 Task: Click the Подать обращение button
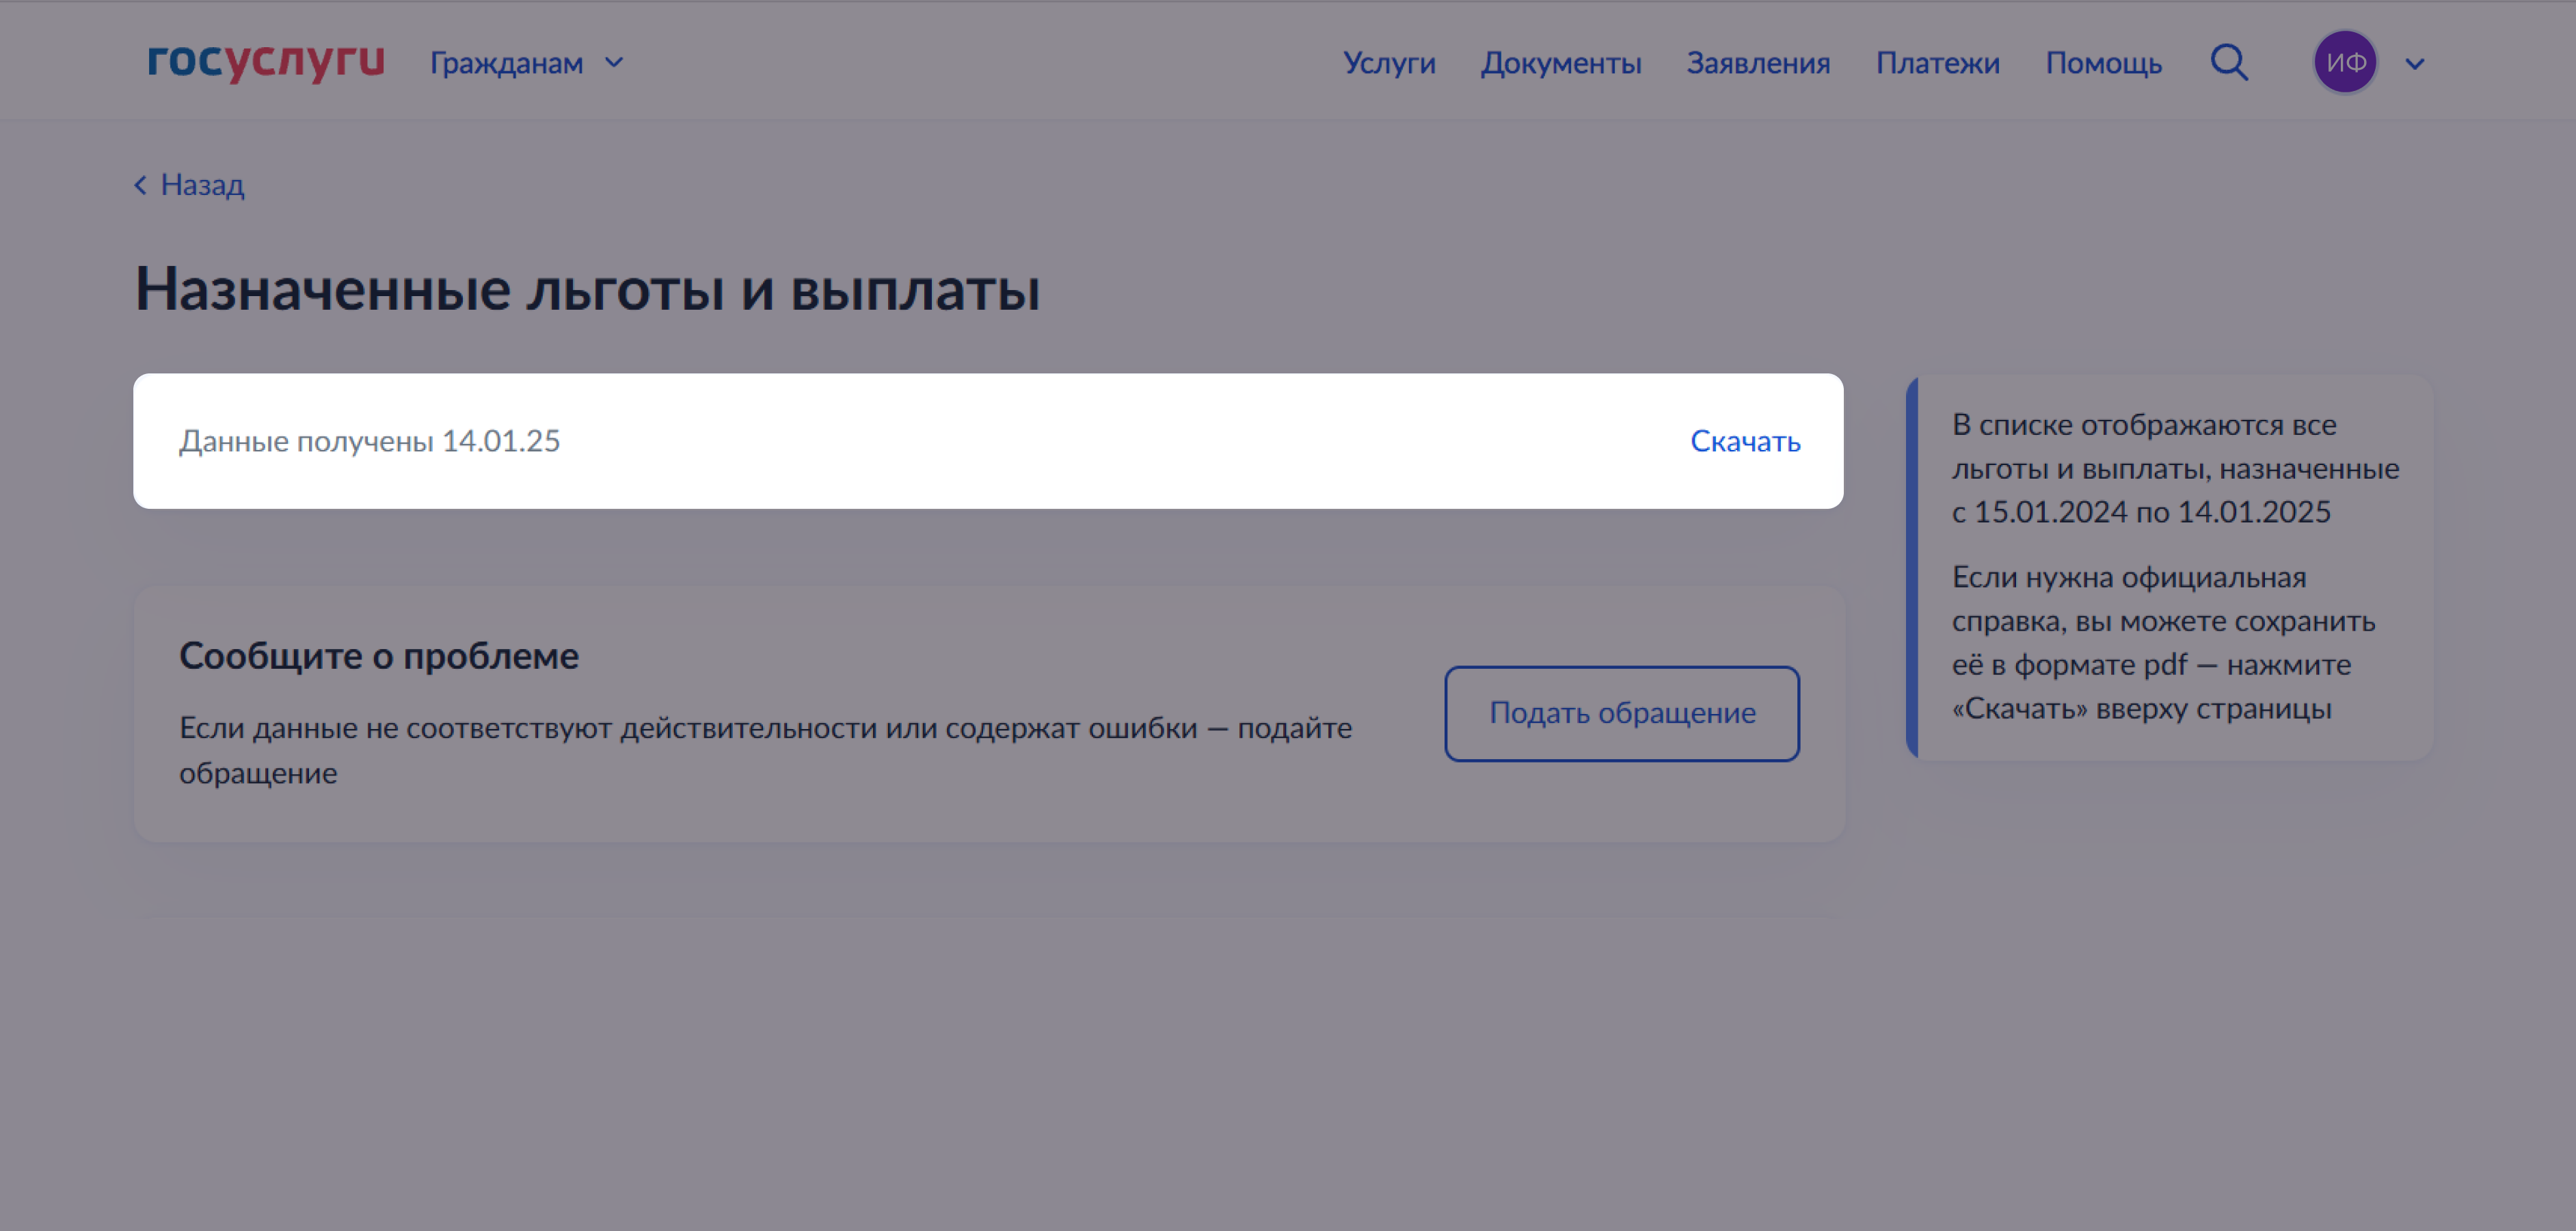tap(1622, 713)
